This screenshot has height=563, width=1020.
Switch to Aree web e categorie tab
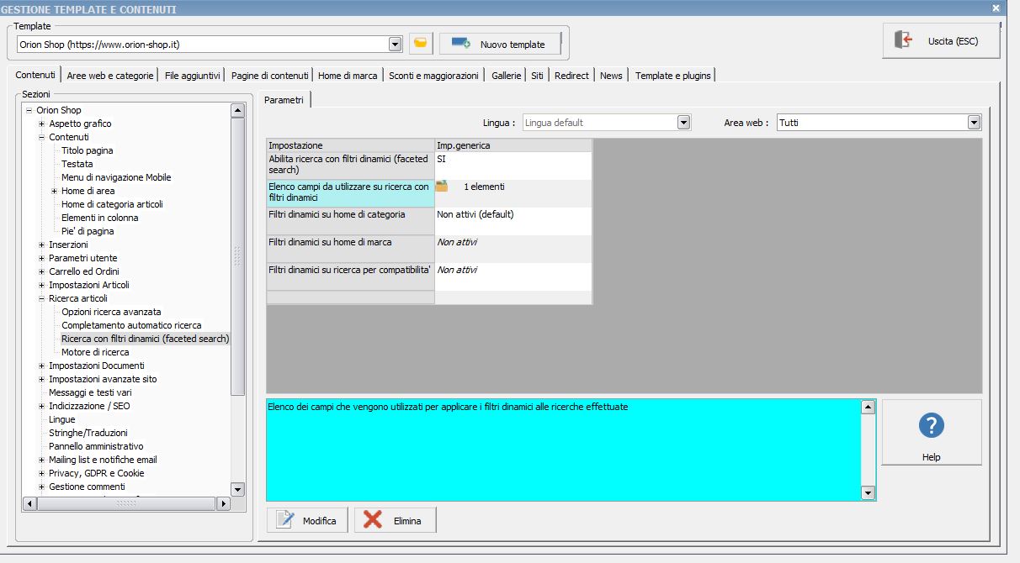[110, 76]
